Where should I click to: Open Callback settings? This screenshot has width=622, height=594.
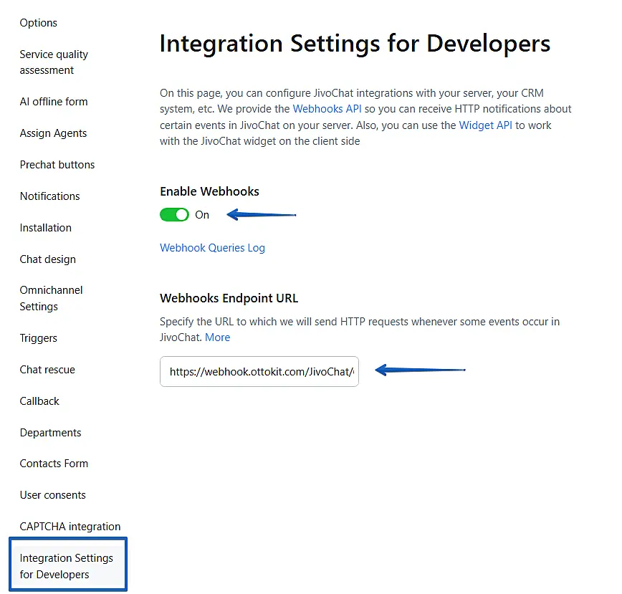39,401
